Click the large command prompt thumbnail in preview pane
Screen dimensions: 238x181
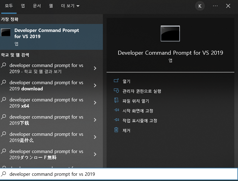tap(170, 33)
